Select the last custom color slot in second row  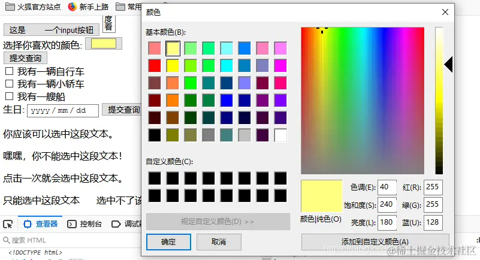[280, 196]
